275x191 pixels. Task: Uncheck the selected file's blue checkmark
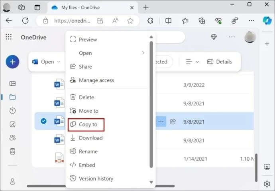(x=44, y=121)
